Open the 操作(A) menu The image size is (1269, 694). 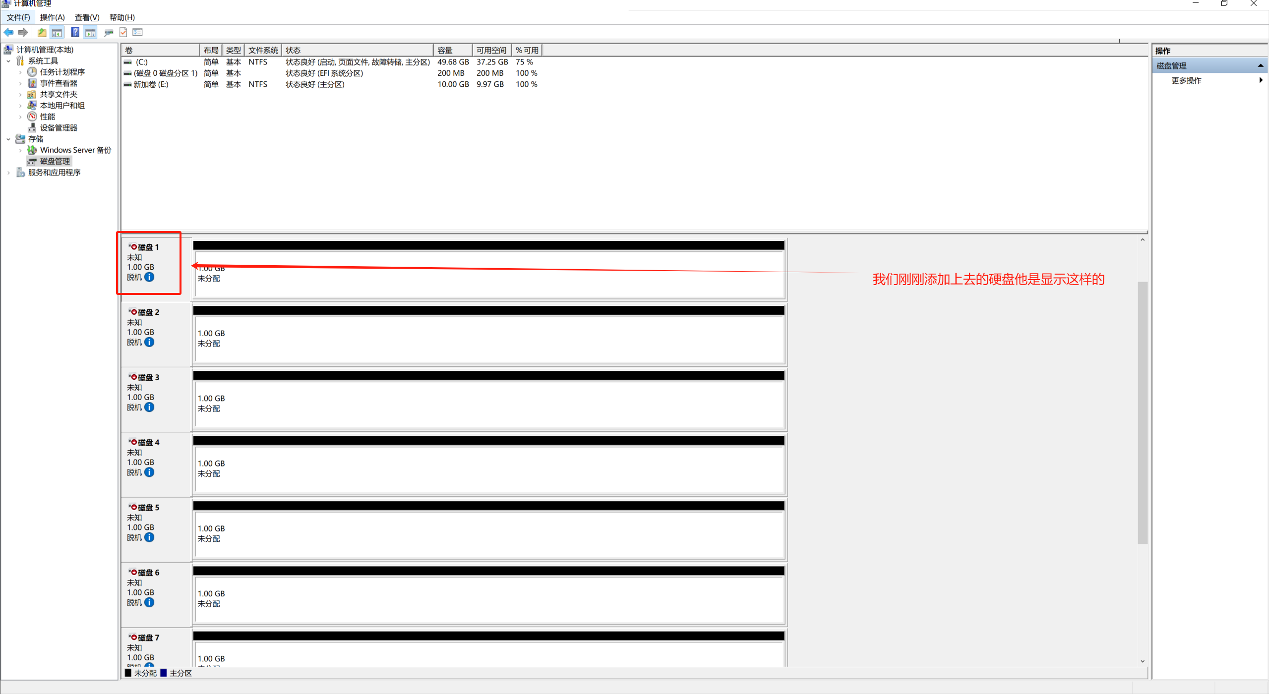click(x=52, y=17)
